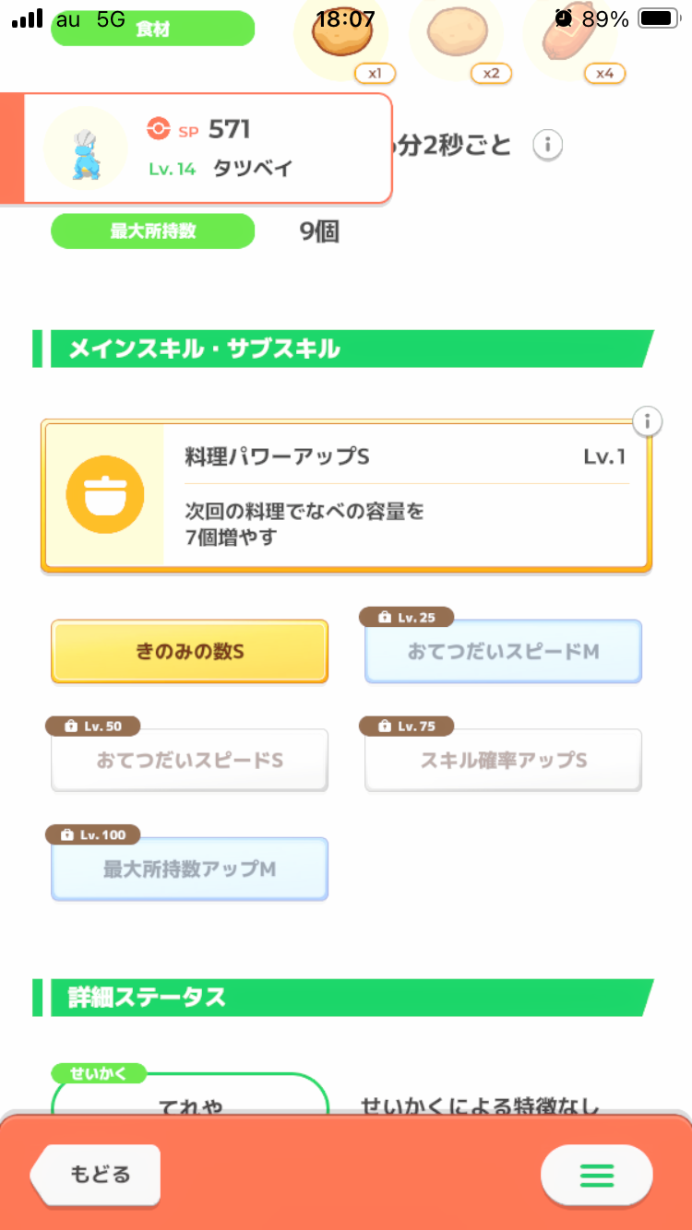Select locked 最大所持数アップM sub skill
692x1230 pixels.
[x=189, y=869]
